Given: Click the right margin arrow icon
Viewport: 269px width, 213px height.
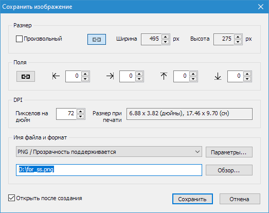Looking at the screenshot, I should (110, 76).
